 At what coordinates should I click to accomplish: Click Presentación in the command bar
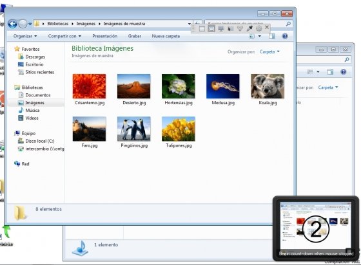click(104, 36)
